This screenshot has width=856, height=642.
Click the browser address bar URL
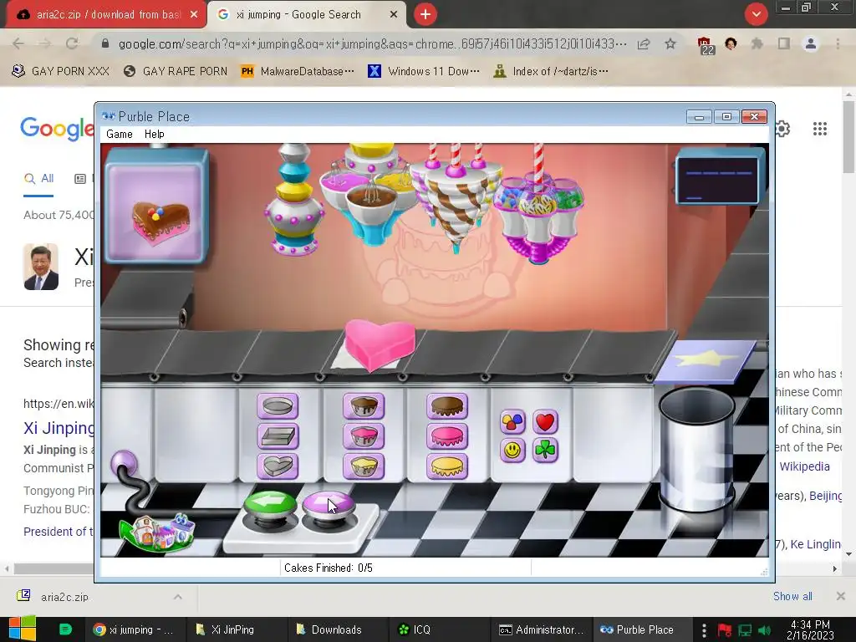point(373,43)
